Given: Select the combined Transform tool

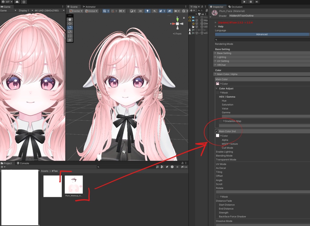Looking at the screenshot, I should 70,40.
